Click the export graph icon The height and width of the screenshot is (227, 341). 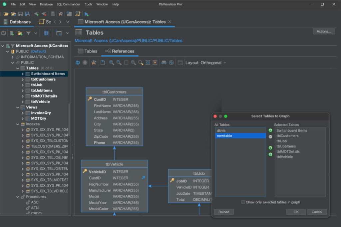coord(103,63)
